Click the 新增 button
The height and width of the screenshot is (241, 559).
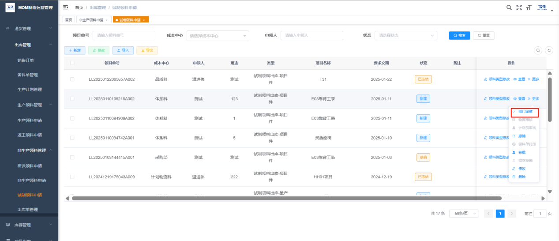coord(75,50)
